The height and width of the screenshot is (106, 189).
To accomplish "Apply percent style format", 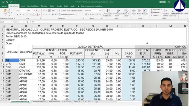I will (91, 14).
